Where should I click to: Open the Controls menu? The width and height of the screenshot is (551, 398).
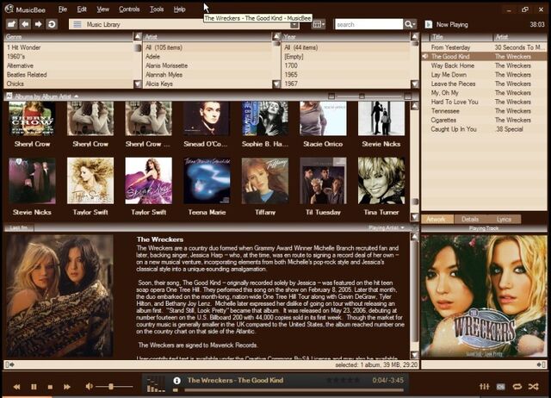coord(129,9)
